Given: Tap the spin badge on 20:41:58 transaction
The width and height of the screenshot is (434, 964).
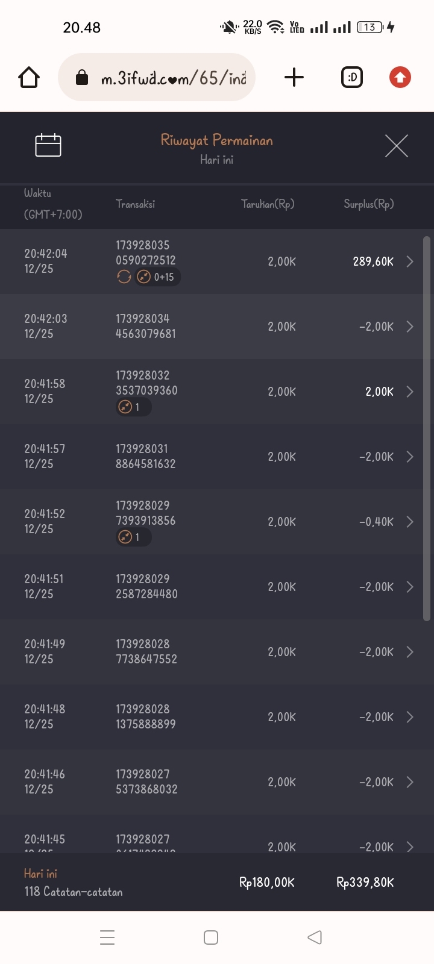Looking at the screenshot, I should coord(133,407).
